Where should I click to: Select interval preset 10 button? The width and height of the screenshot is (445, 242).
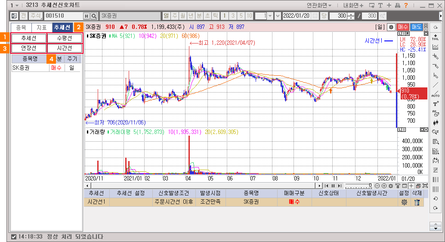click(x=249, y=16)
